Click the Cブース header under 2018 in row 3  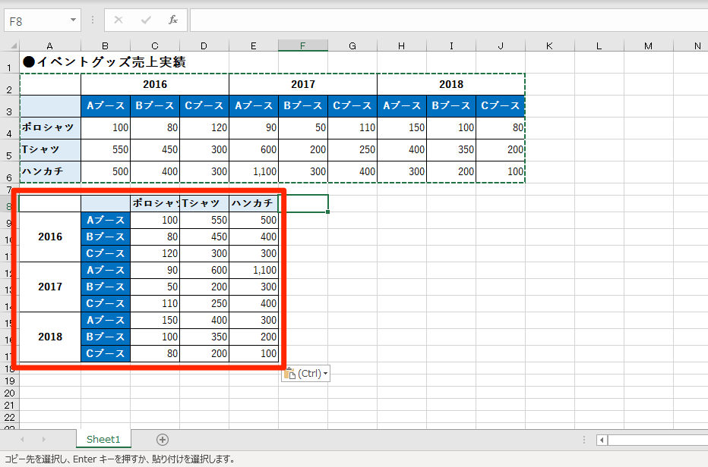pyautogui.click(x=501, y=106)
